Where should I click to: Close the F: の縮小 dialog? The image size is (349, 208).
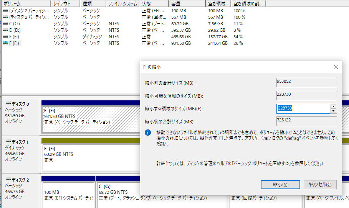(336, 67)
